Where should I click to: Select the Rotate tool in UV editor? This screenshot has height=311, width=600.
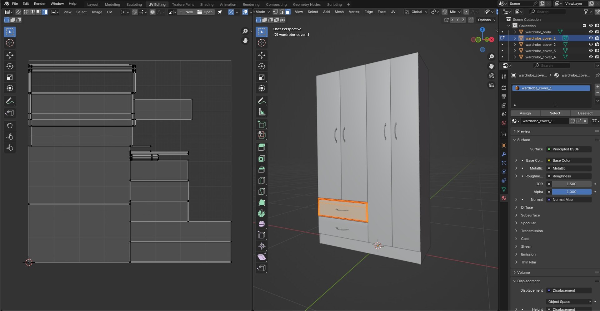(10, 66)
